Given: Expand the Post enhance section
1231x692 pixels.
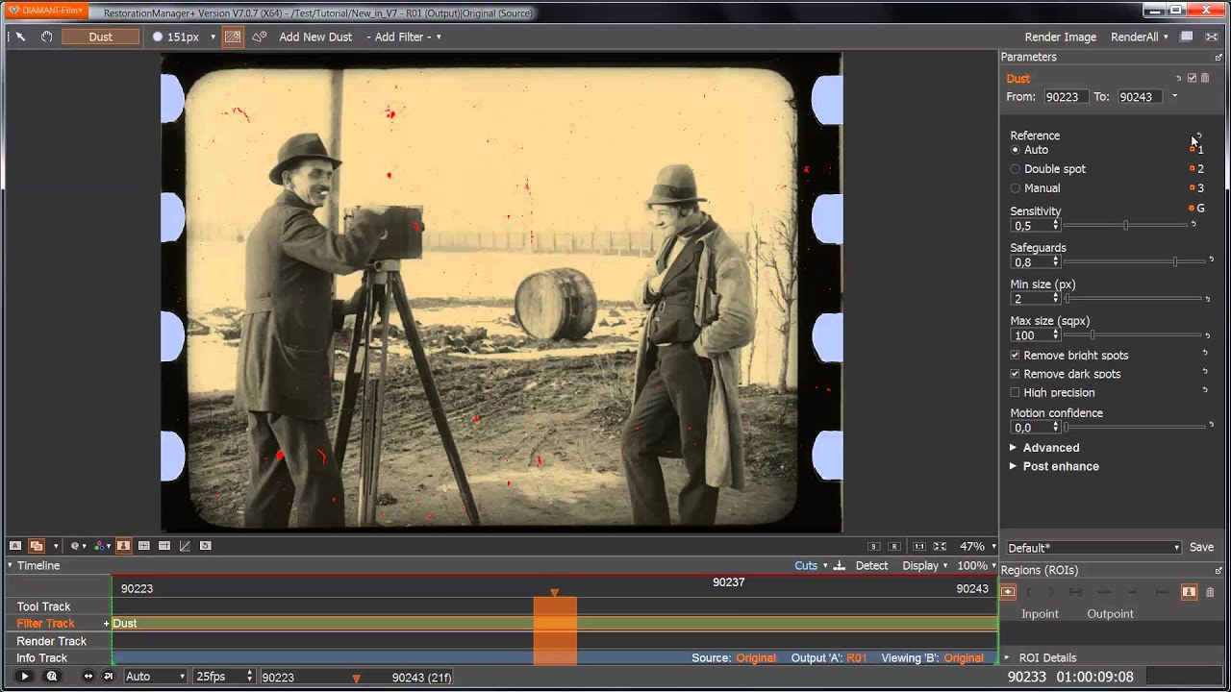Looking at the screenshot, I should pos(1054,466).
